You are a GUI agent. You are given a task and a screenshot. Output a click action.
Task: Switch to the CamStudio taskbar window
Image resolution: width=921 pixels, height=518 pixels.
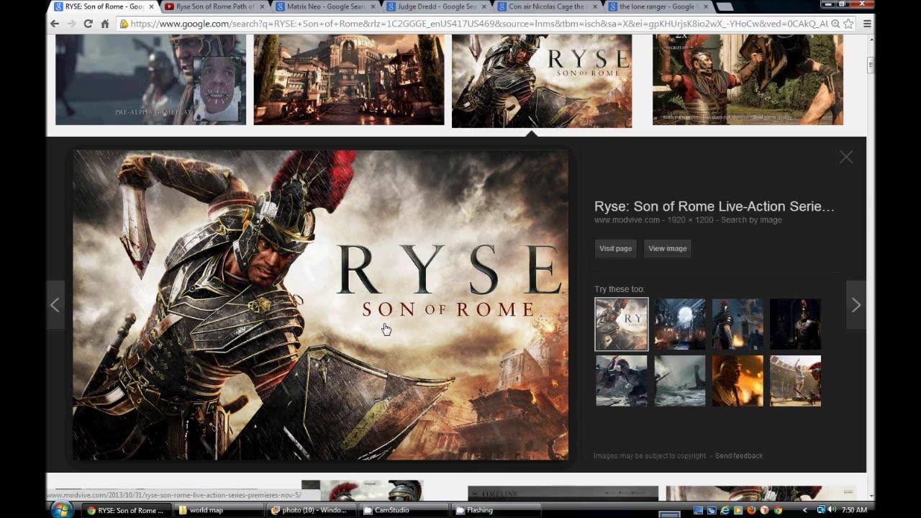(404, 510)
